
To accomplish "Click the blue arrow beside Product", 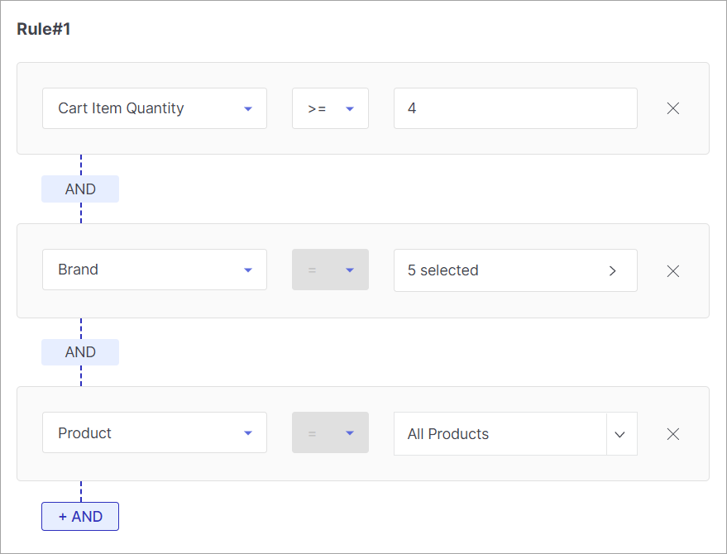I will pos(248,433).
